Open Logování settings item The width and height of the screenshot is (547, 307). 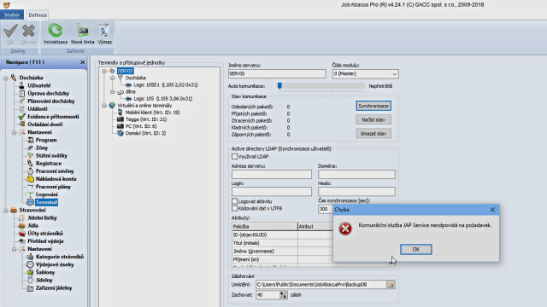click(x=47, y=194)
